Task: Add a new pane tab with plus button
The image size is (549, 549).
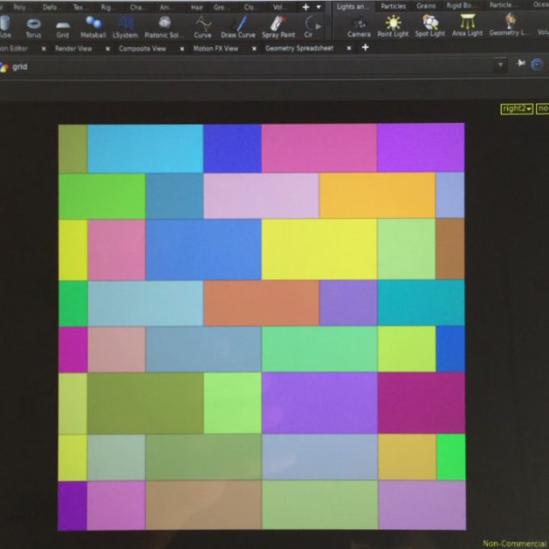Action: pyautogui.click(x=365, y=48)
